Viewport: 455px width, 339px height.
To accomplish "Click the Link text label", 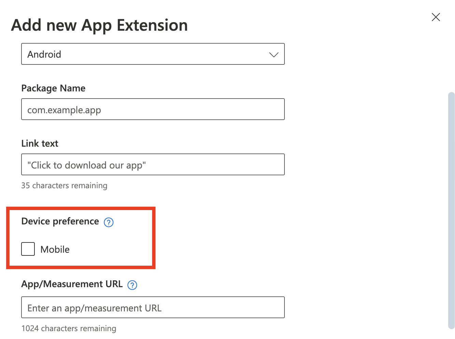I will click(x=40, y=144).
